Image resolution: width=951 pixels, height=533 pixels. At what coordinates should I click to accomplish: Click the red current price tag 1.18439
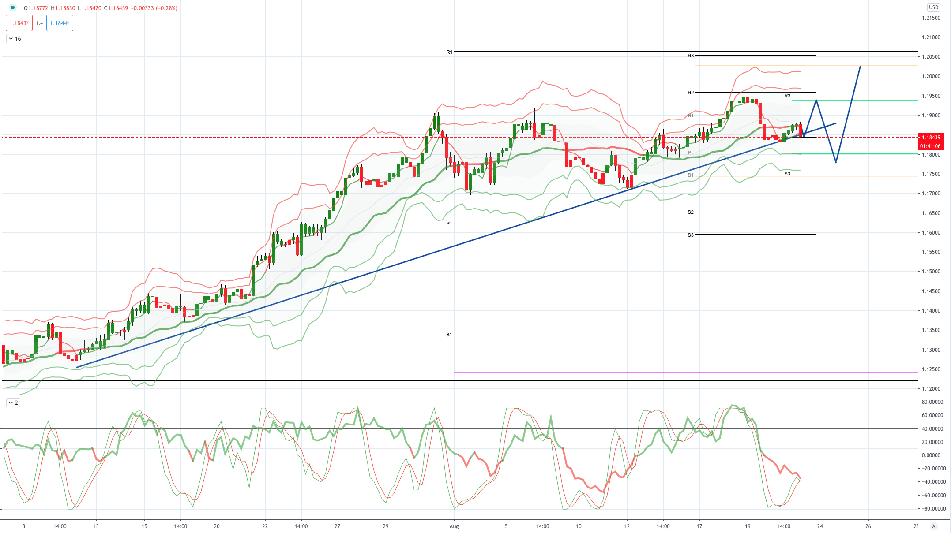point(931,137)
